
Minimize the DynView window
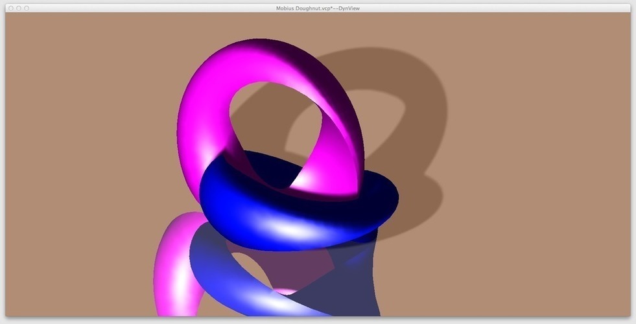point(19,8)
